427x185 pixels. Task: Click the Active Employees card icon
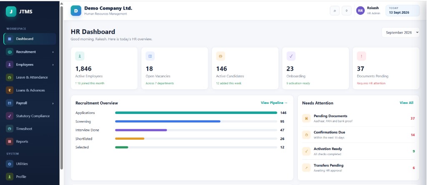pos(80,56)
